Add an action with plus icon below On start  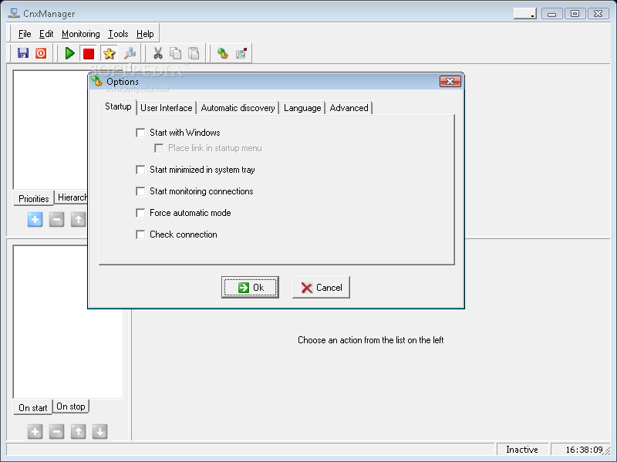tap(35, 432)
